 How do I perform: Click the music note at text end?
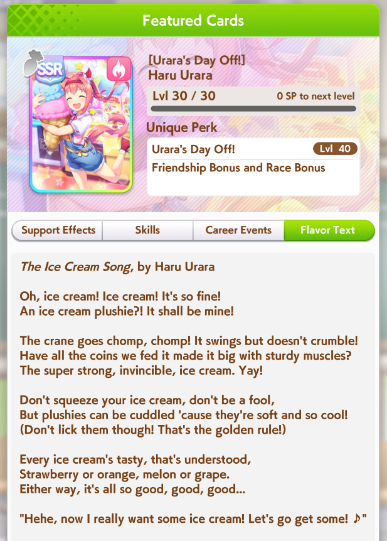(x=357, y=518)
